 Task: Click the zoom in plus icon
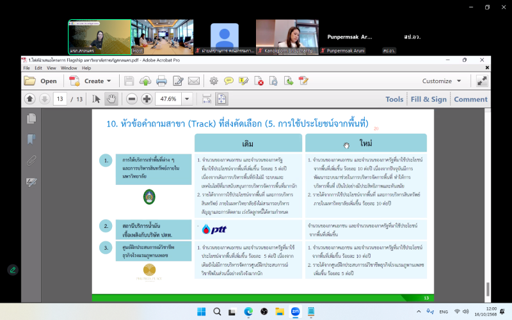[147, 99]
